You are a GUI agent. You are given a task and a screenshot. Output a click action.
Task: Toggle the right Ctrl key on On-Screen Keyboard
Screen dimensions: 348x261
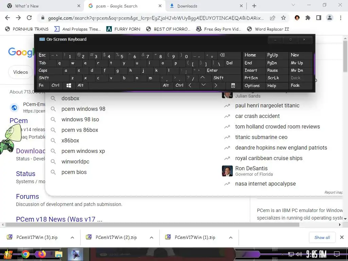(x=179, y=85)
